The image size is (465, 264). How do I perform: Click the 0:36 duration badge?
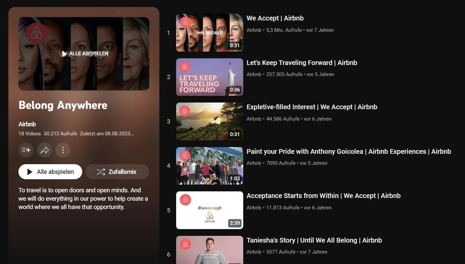click(235, 90)
